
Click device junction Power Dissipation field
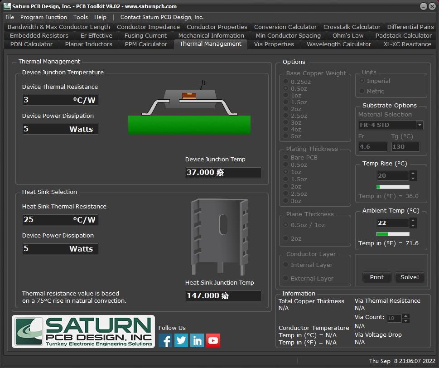pos(60,129)
